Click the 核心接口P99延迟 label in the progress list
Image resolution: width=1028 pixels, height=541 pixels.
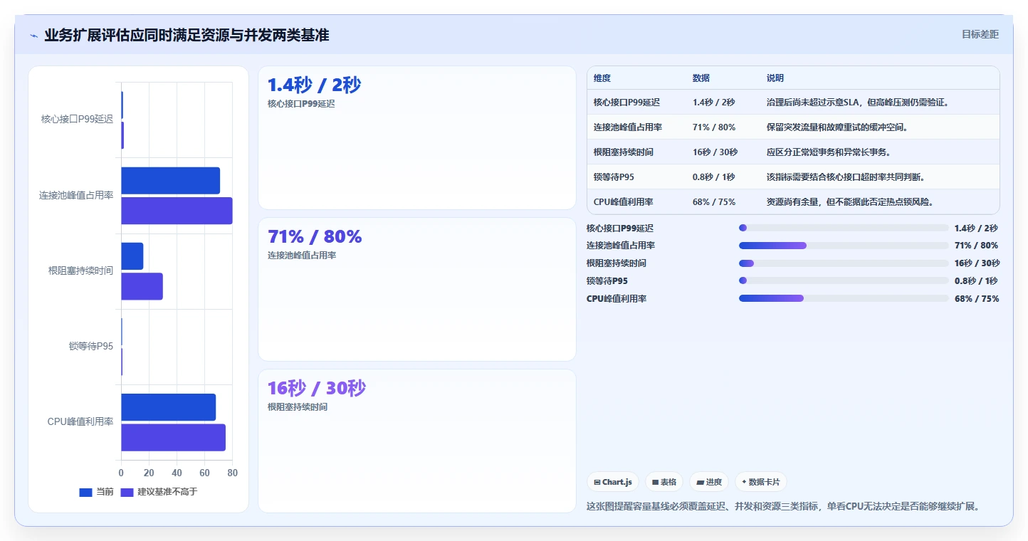[x=620, y=228]
